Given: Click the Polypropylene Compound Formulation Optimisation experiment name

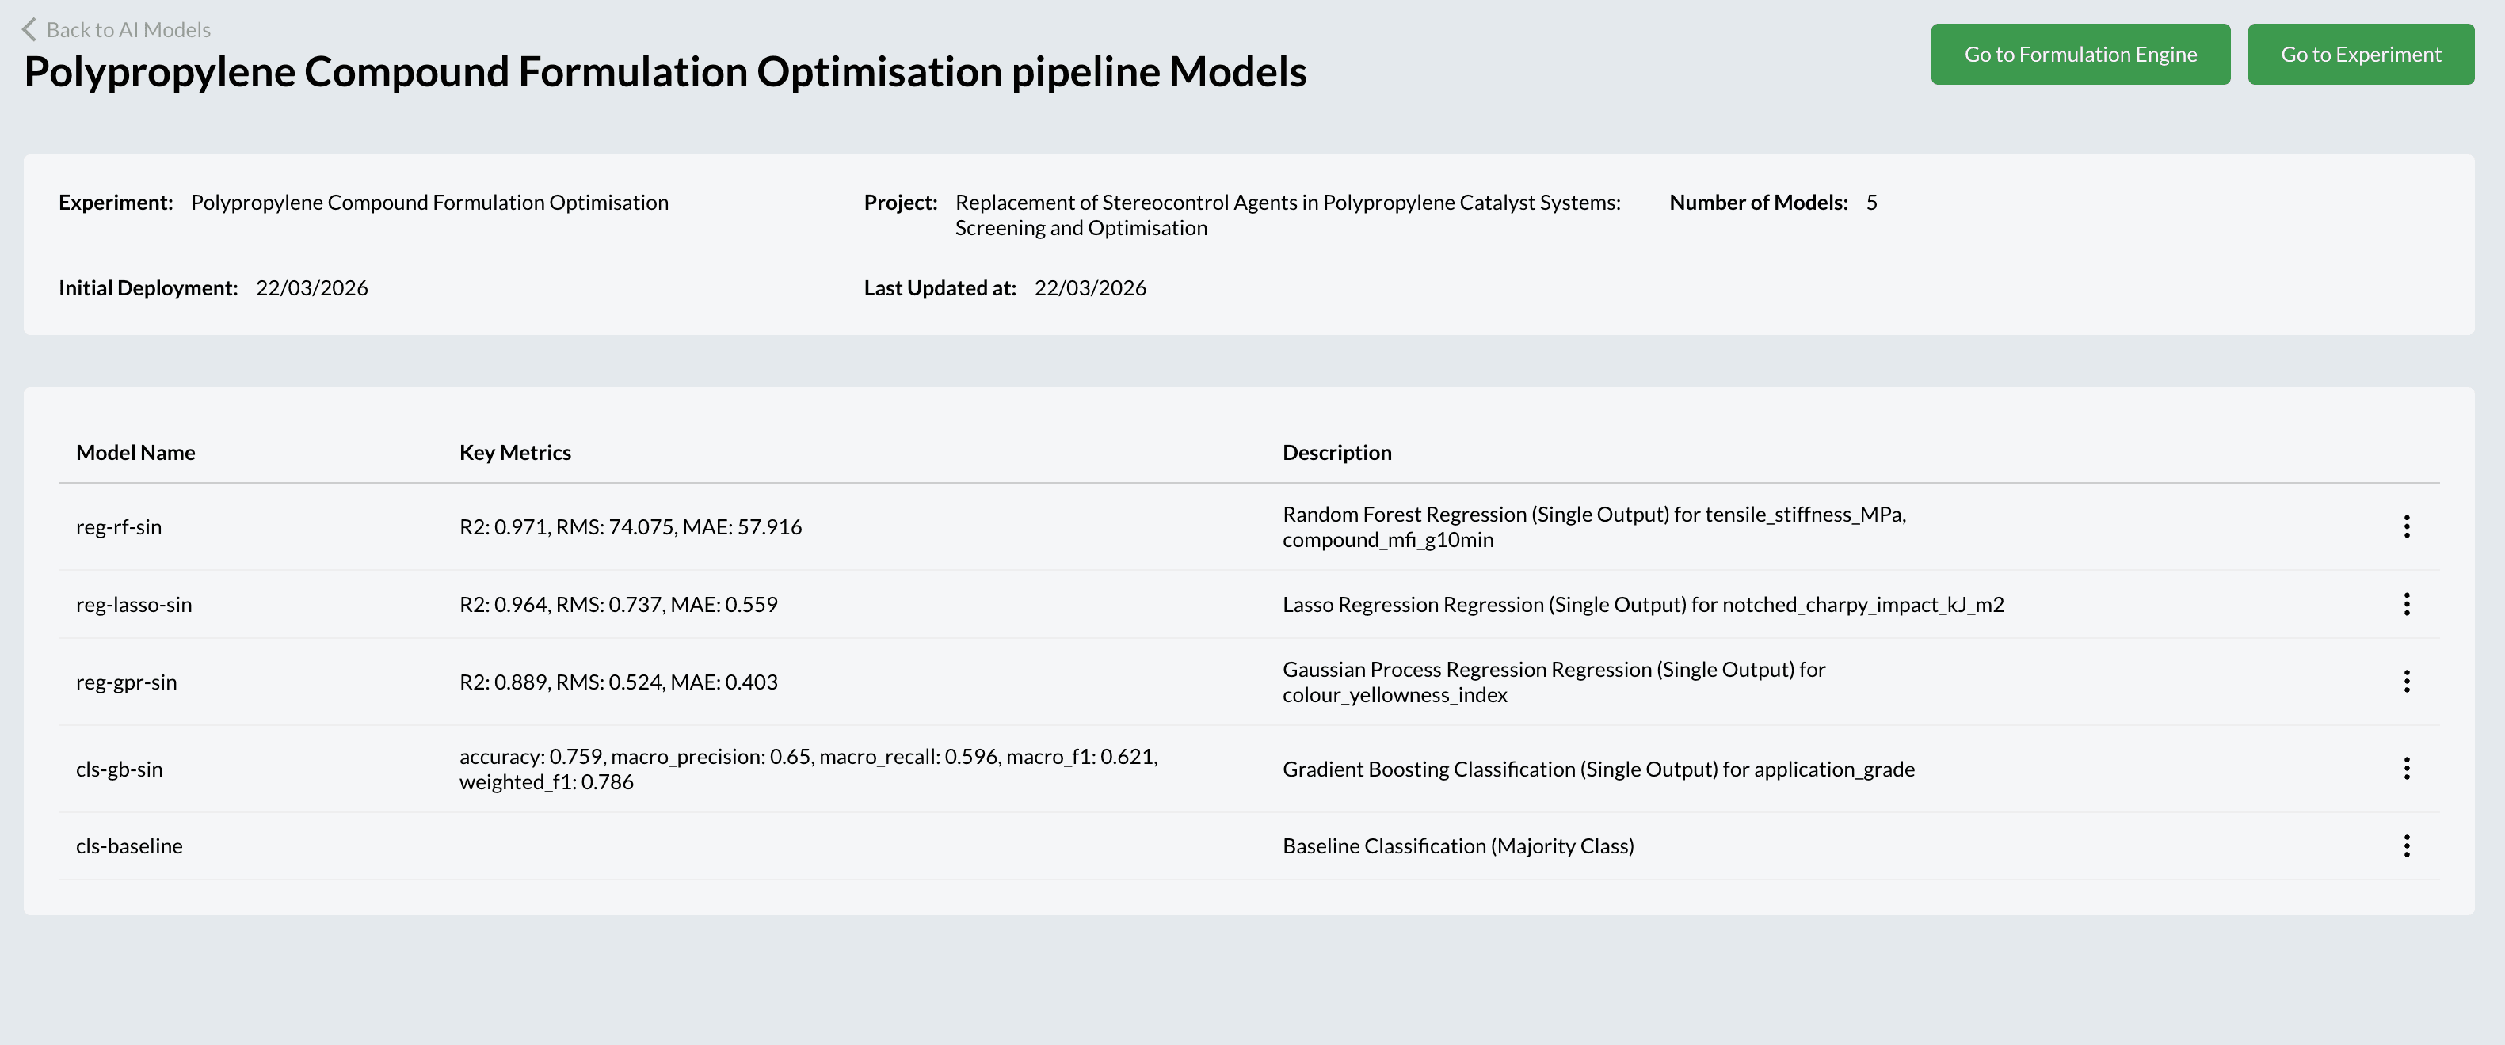Looking at the screenshot, I should (430, 202).
